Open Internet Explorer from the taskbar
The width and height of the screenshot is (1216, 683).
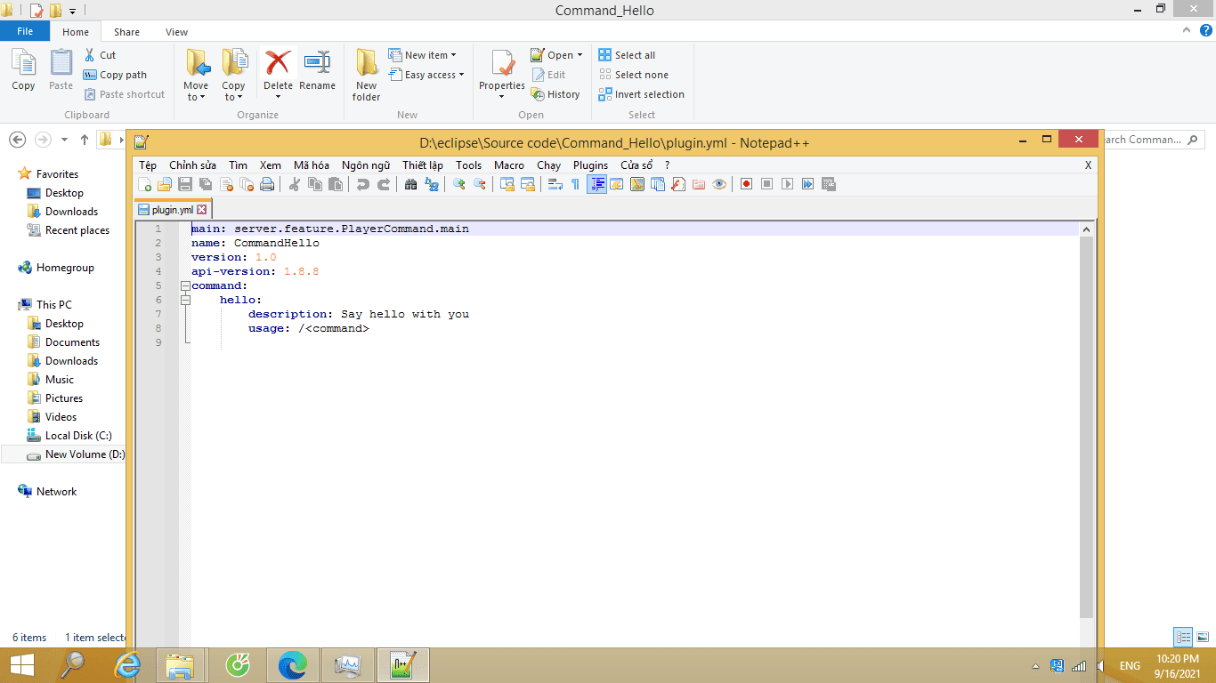pyautogui.click(x=128, y=664)
